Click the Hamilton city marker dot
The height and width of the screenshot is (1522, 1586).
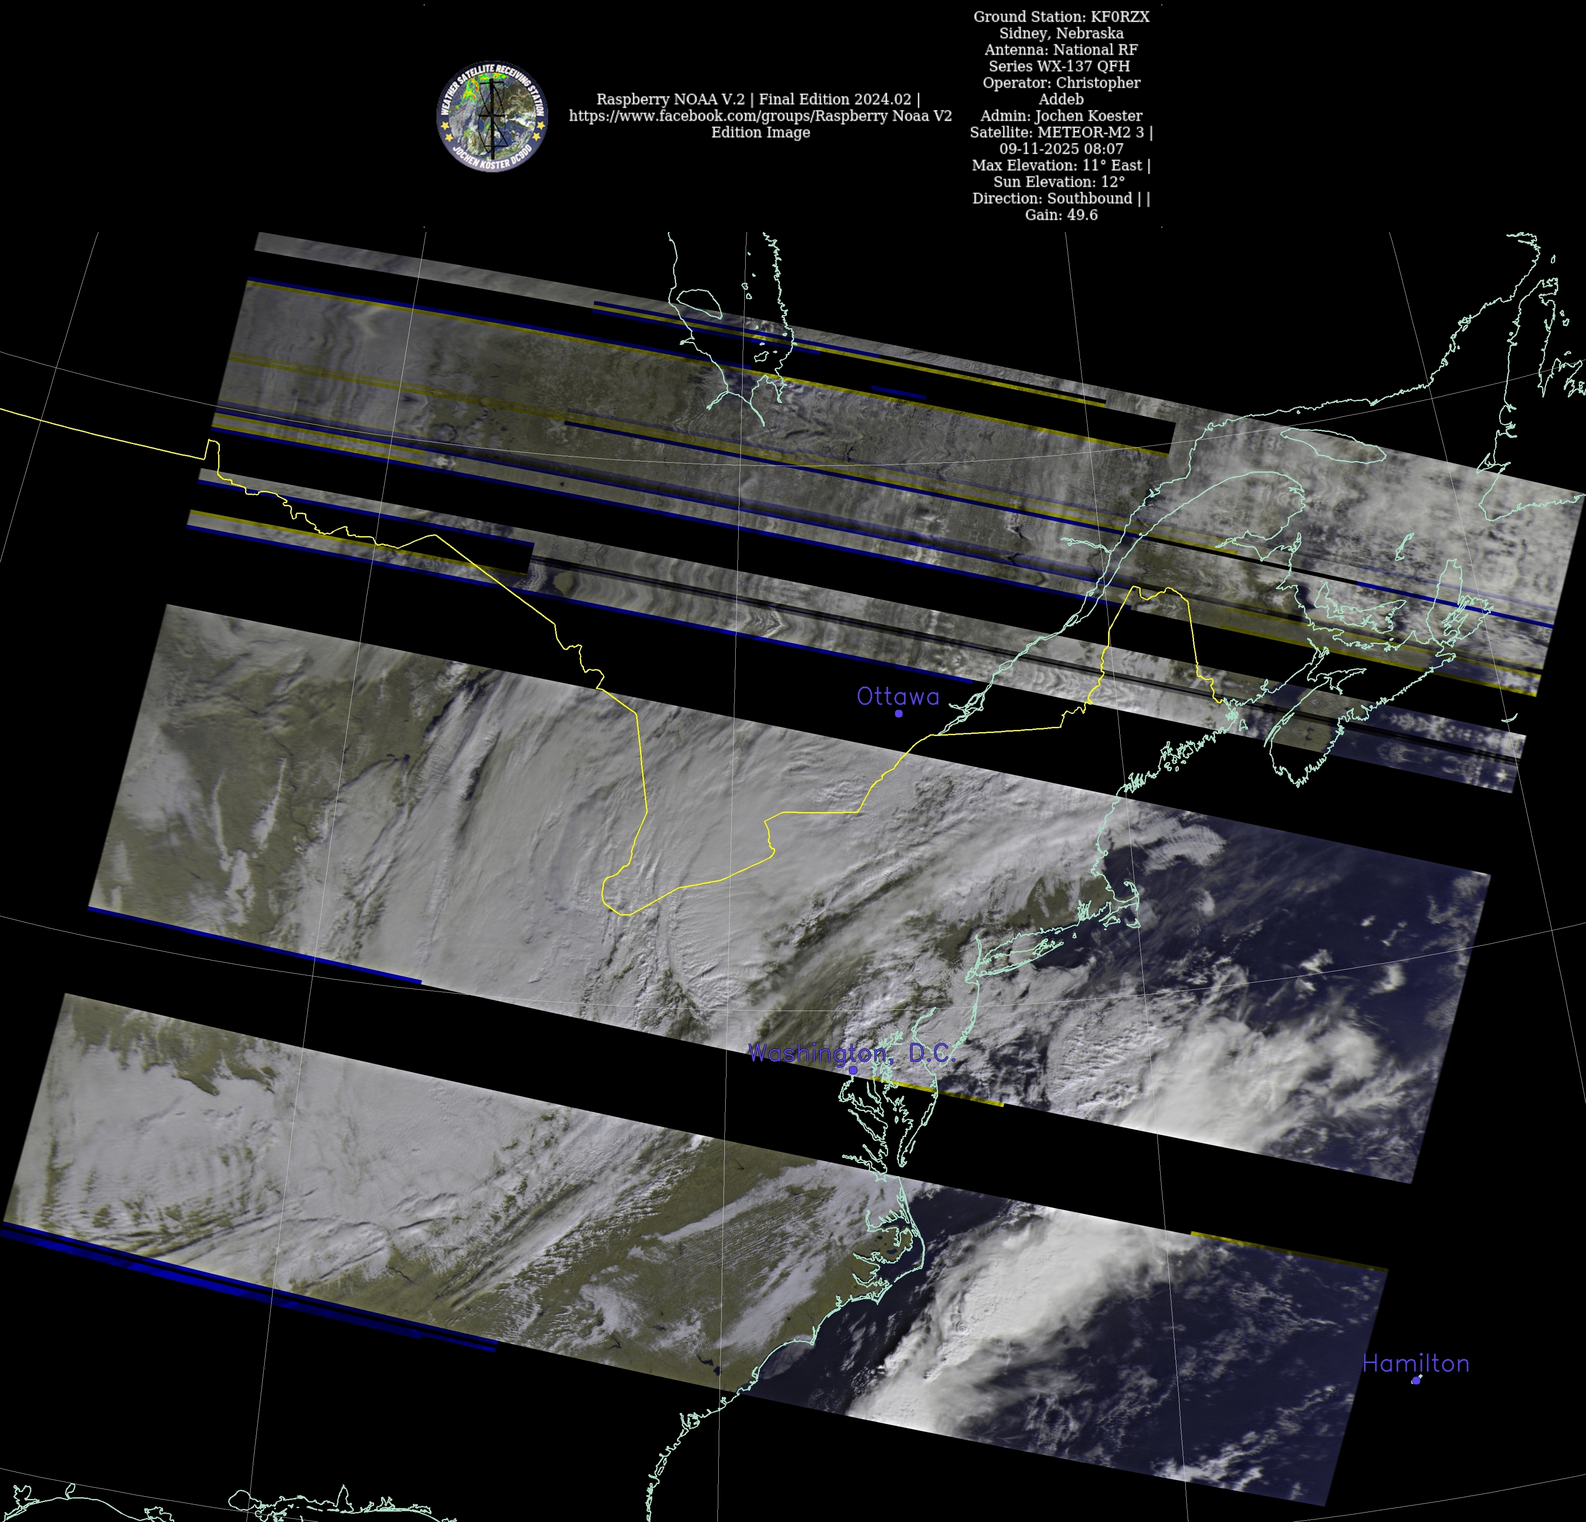tap(1416, 1380)
